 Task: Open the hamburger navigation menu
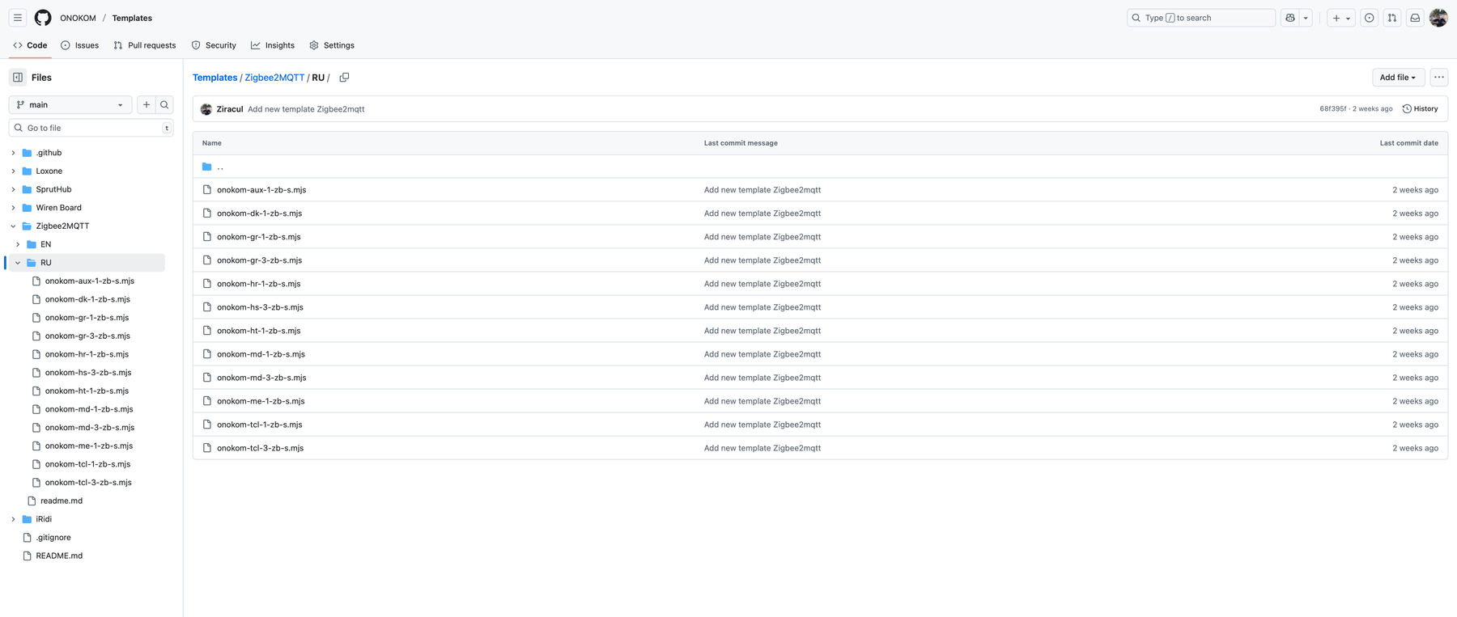pyautogui.click(x=17, y=18)
